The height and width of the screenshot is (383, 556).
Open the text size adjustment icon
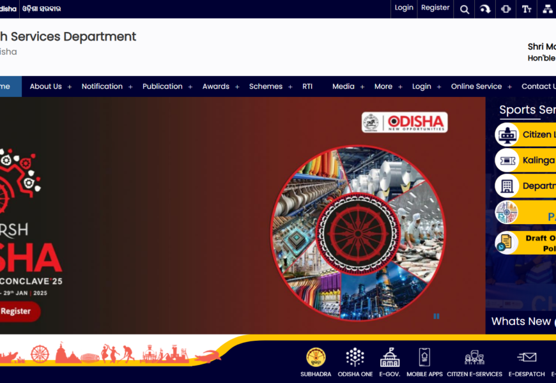(527, 9)
